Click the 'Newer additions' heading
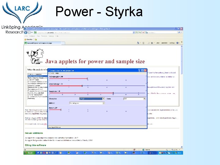 34,133
